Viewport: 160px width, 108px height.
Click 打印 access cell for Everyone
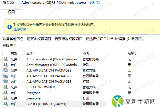(86, 98)
